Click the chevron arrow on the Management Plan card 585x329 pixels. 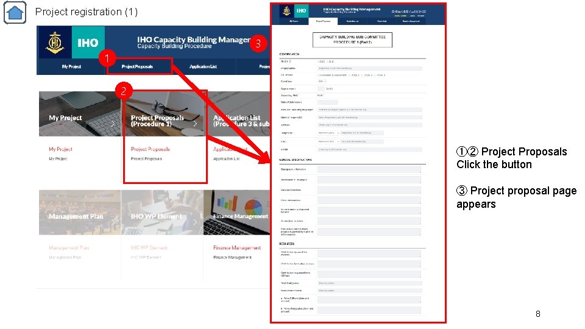coord(113,222)
